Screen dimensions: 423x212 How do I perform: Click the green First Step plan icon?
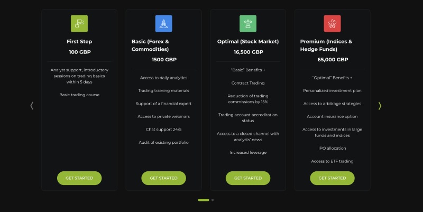[x=79, y=23]
